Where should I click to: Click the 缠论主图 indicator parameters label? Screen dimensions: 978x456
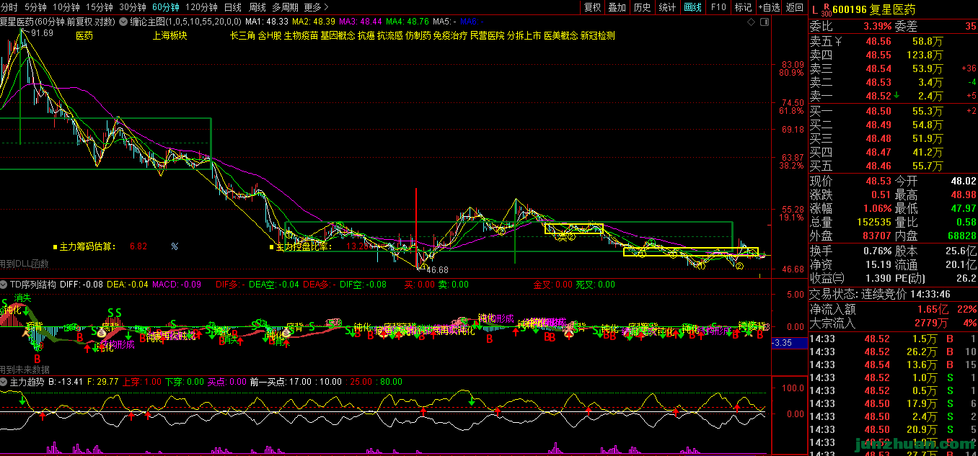(185, 22)
